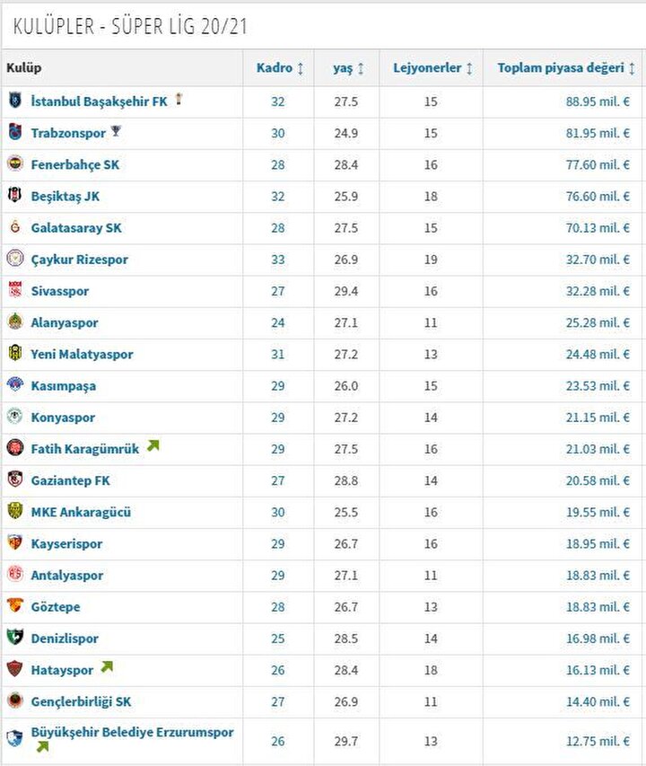Screen dimensions: 646x766
Task: Click the Sivasspor club crest icon
Action: tap(15, 290)
